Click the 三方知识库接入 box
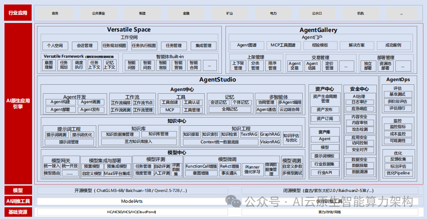Screen dimensions: 427x219 [x=139, y=141]
